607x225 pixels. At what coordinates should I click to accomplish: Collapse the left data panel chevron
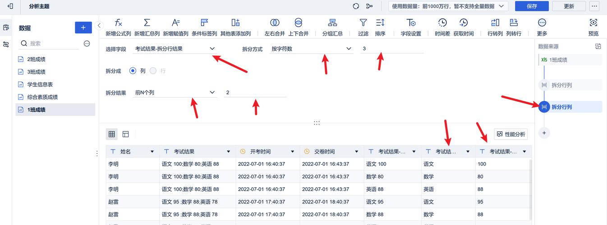[100, 25]
